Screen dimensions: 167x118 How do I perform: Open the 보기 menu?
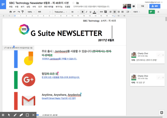(22, 7)
